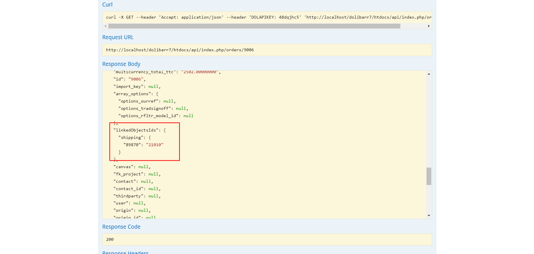This screenshot has height=254, width=534.
Task: Click the Request URL heading
Action: pyautogui.click(x=118, y=37)
